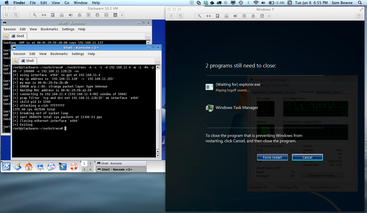The height and width of the screenshot is (213, 367).
Task: Switch to virtual desktop 2
Action: pyautogui.click(x=90, y=163)
